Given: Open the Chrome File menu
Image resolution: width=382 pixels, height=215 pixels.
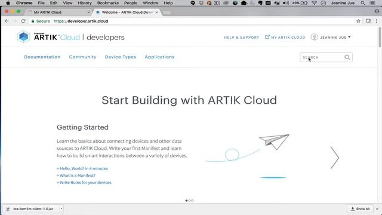Looking at the screenshot, I should pos(41,3).
